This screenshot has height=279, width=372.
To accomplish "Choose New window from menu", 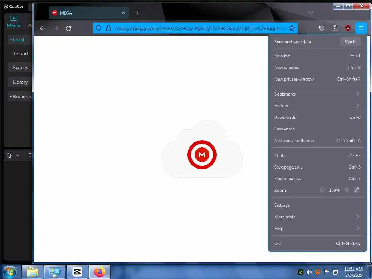I will [317, 67].
